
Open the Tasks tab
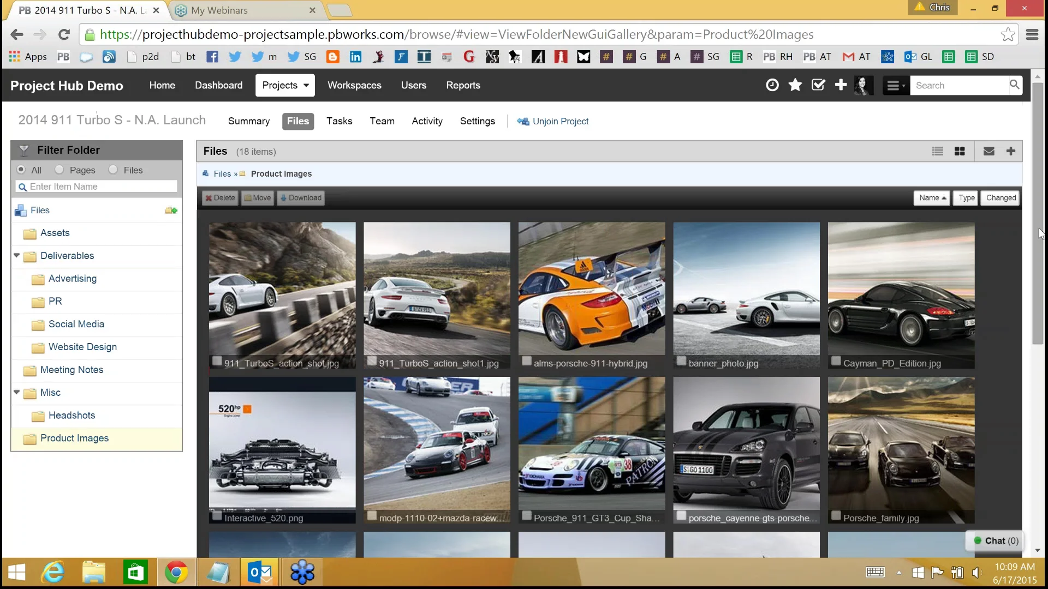[339, 121]
